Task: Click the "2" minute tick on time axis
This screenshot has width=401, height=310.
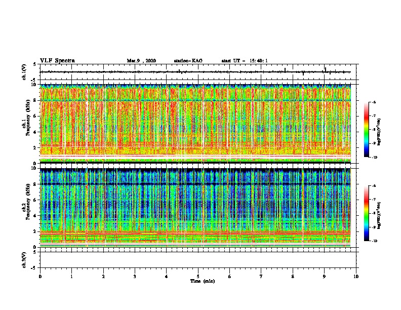Action: click(103, 277)
